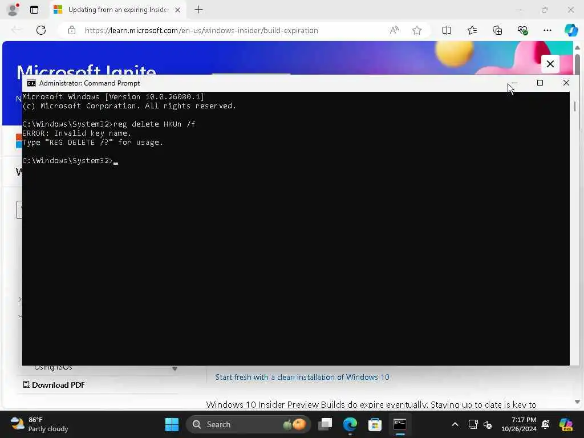Open Edge Settings and more menu

point(547,30)
